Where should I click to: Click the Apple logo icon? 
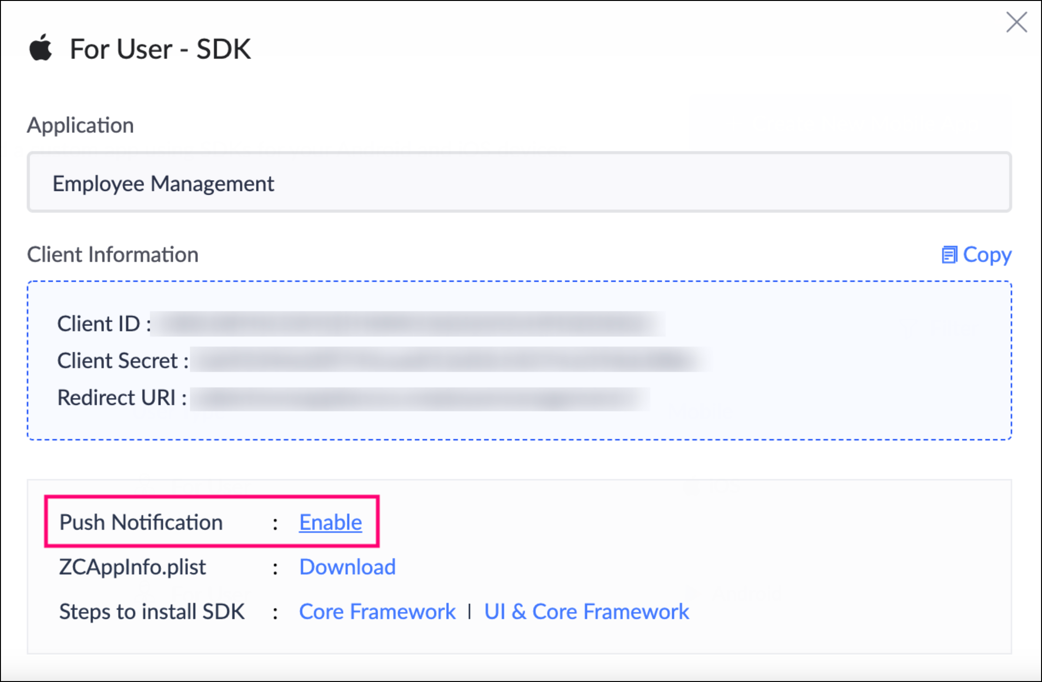(40, 48)
